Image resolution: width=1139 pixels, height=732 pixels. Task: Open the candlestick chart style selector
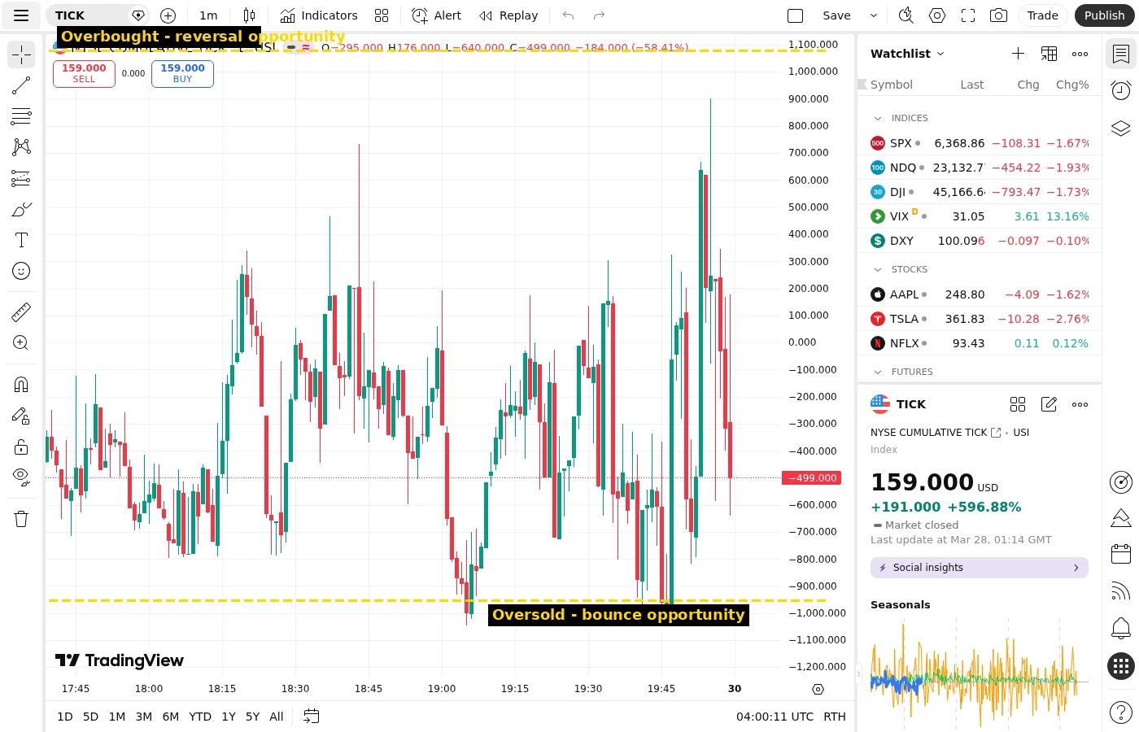[249, 15]
